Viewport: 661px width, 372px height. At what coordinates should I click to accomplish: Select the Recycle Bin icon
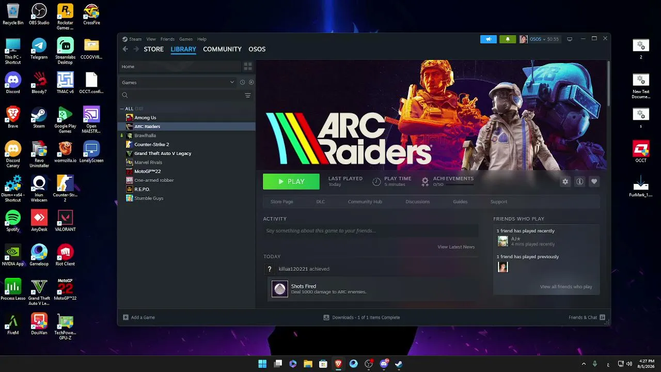tap(13, 14)
